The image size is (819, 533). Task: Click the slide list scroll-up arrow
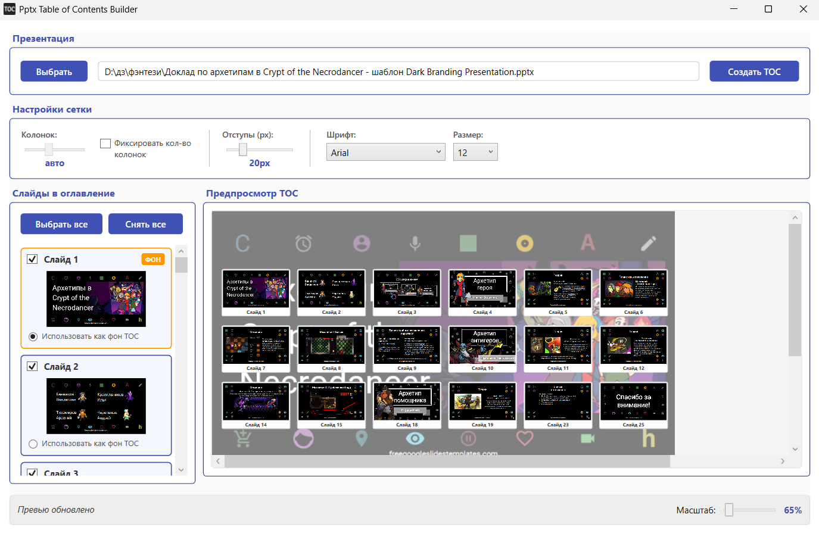click(x=182, y=251)
